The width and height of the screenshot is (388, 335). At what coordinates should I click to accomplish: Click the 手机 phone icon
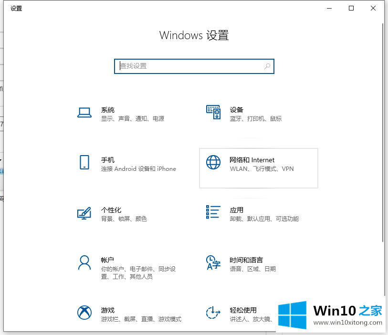(x=84, y=162)
